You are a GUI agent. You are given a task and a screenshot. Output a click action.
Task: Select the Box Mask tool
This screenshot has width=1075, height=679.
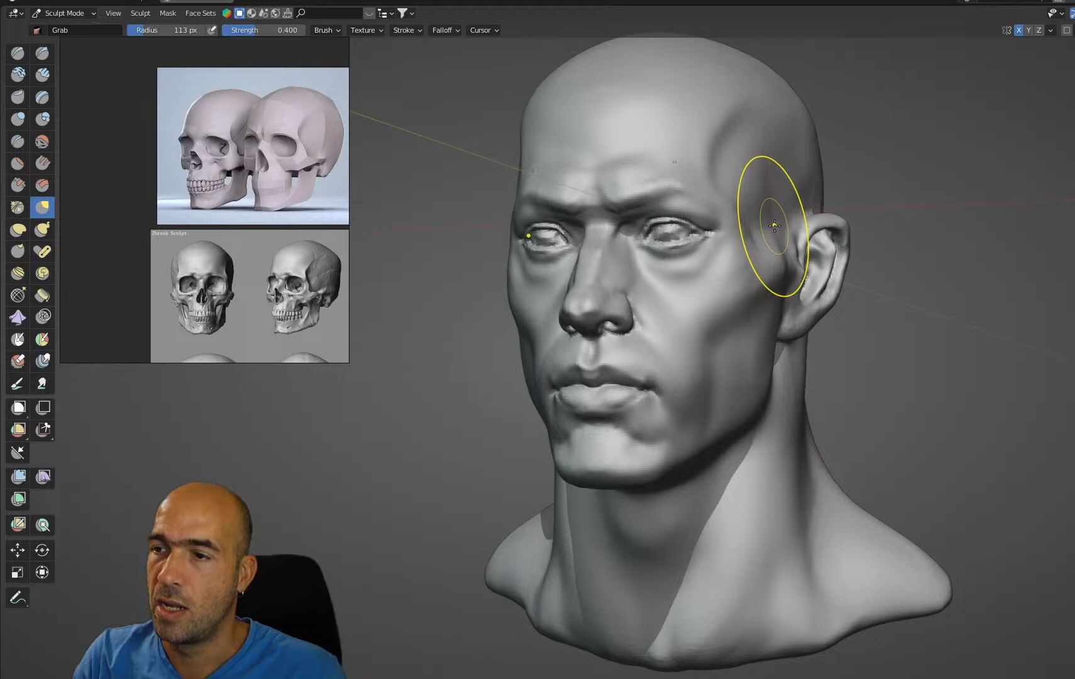point(18,408)
